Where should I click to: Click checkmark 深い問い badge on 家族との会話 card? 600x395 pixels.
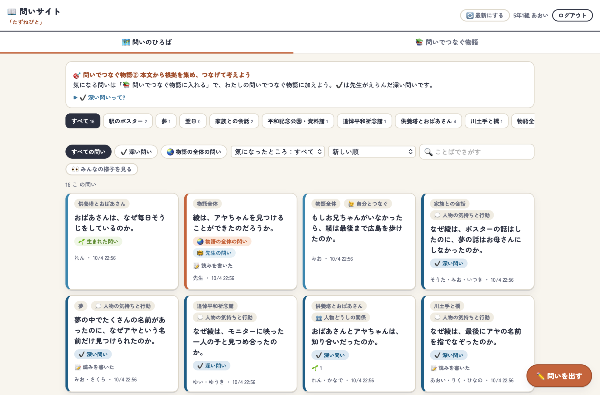click(x=449, y=264)
